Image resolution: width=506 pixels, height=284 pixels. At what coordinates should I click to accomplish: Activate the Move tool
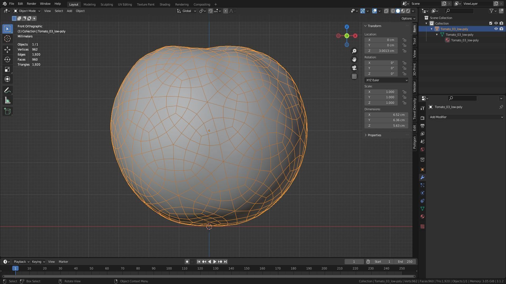tap(7, 49)
